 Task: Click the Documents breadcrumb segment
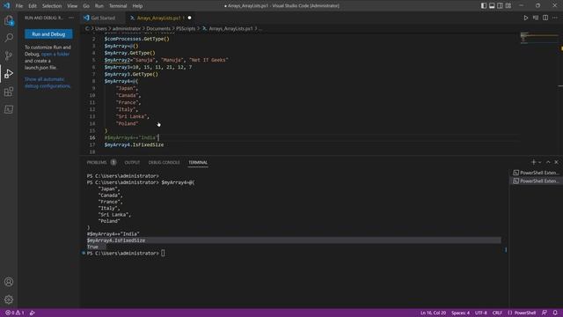pos(158,28)
